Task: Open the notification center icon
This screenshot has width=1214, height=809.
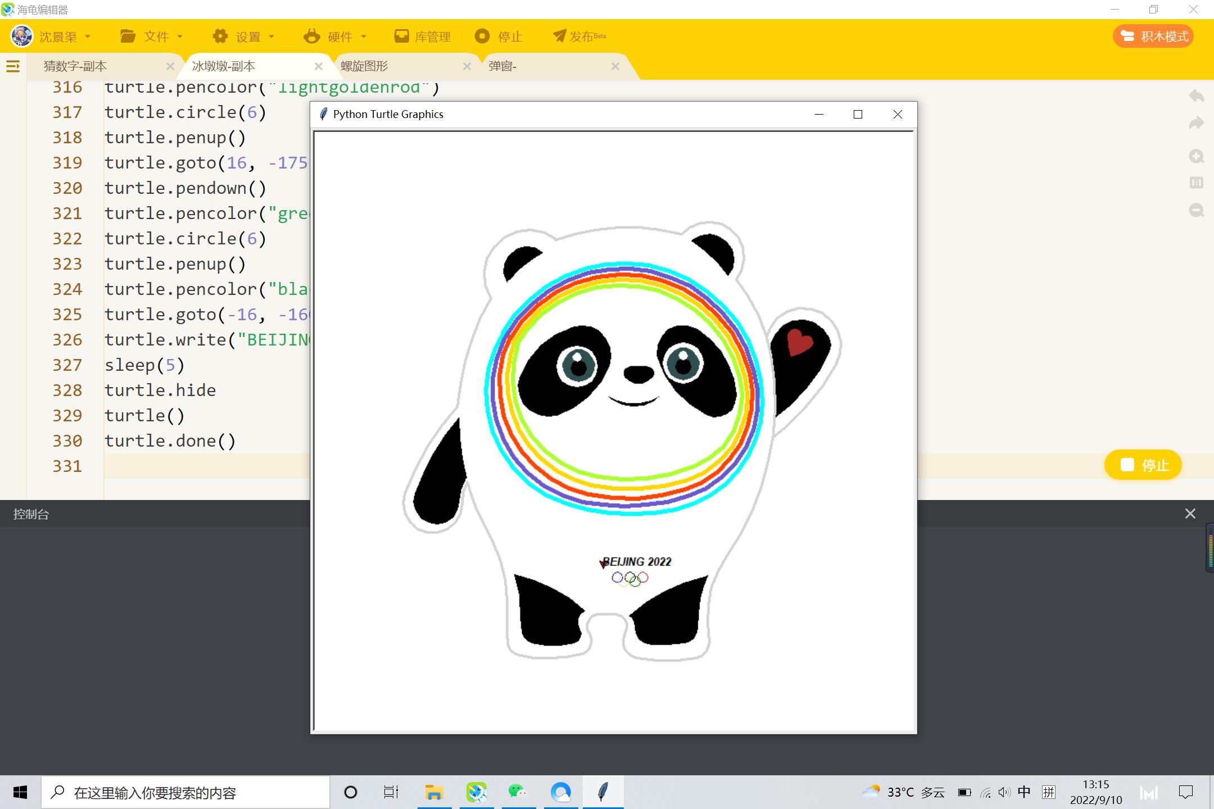Action: pos(1186,793)
